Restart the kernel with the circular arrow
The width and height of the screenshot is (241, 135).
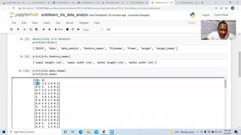(x=73, y=29)
